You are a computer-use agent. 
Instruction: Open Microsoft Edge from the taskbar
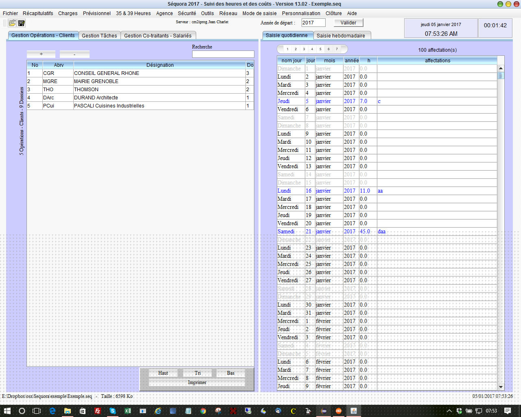point(53,411)
